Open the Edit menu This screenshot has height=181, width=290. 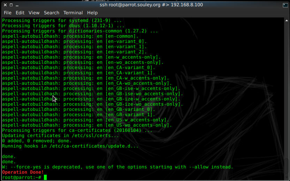[20, 13]
